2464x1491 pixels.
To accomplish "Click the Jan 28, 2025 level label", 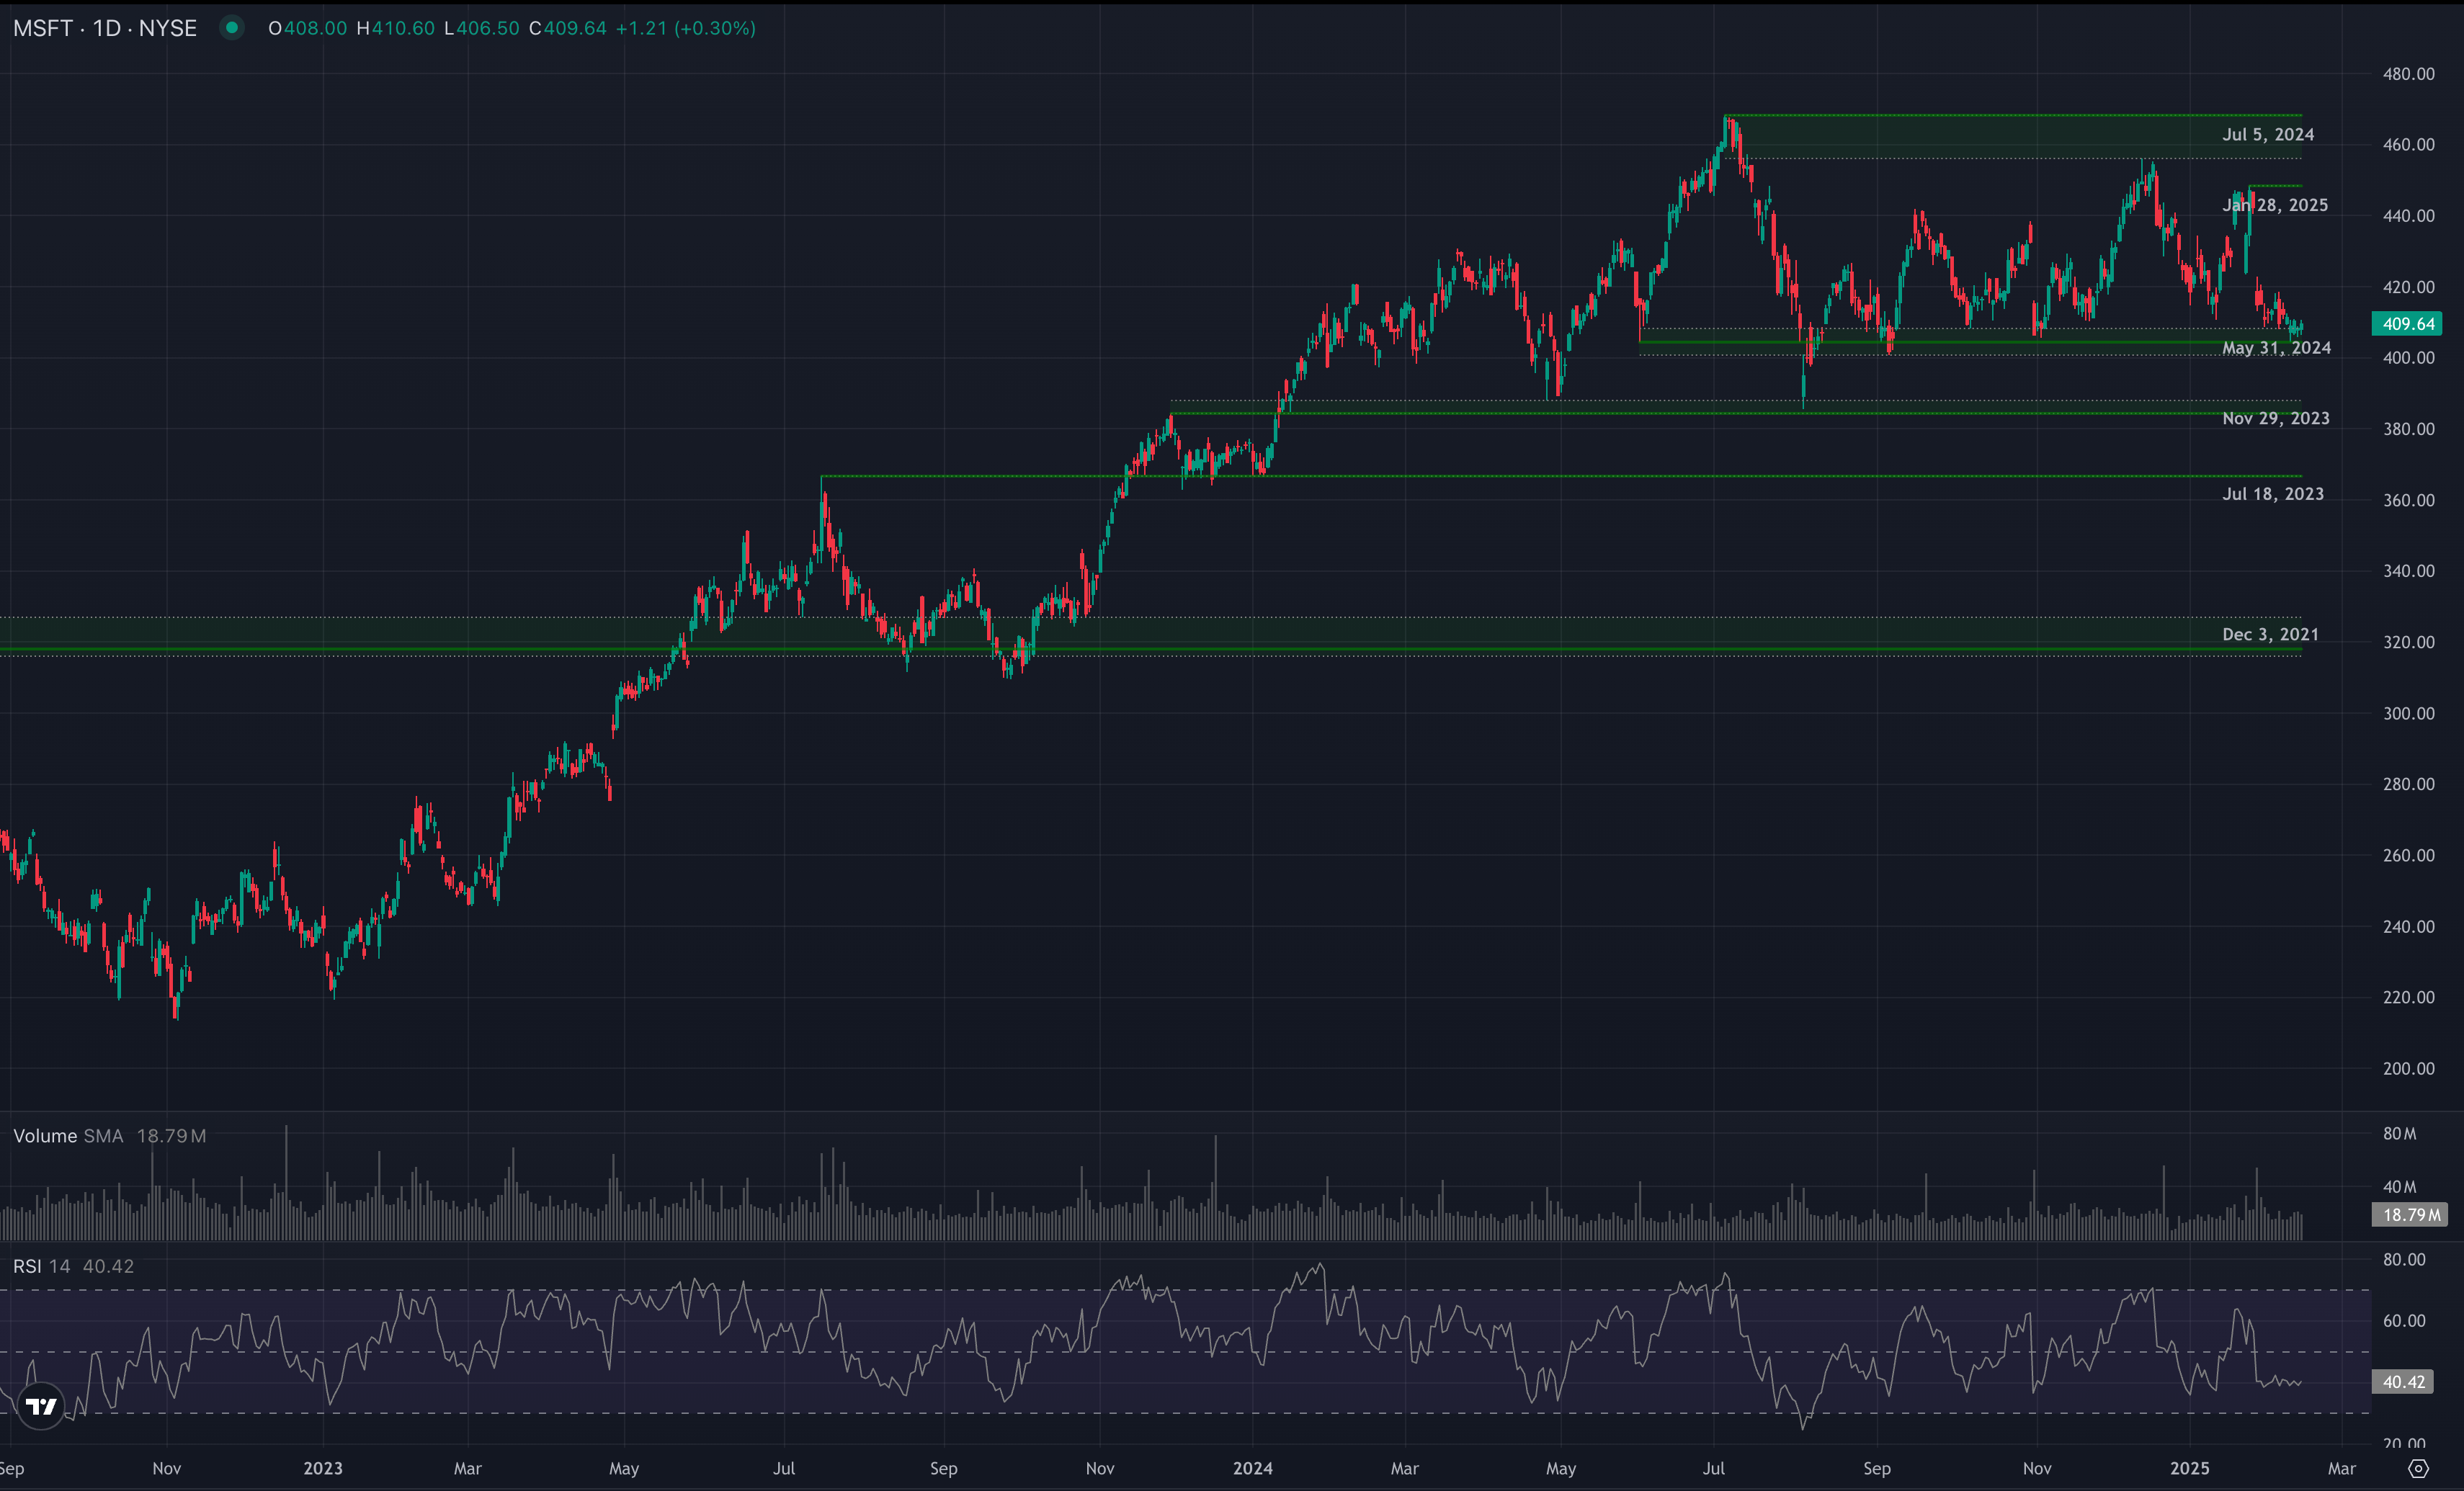I will 2275,205.
